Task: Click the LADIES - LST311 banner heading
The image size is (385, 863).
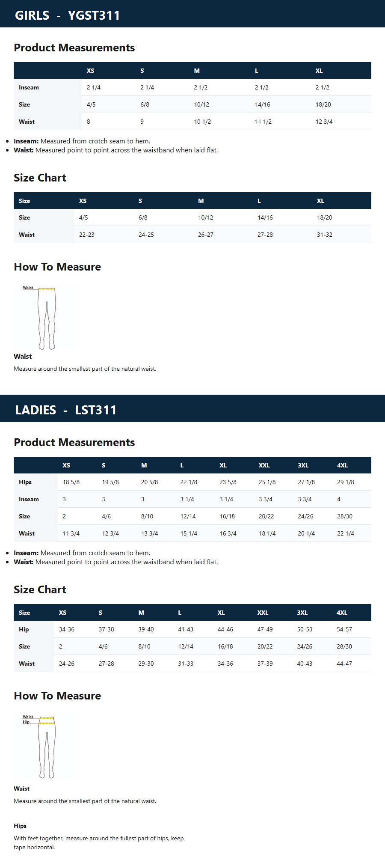Action: point(65,410)
